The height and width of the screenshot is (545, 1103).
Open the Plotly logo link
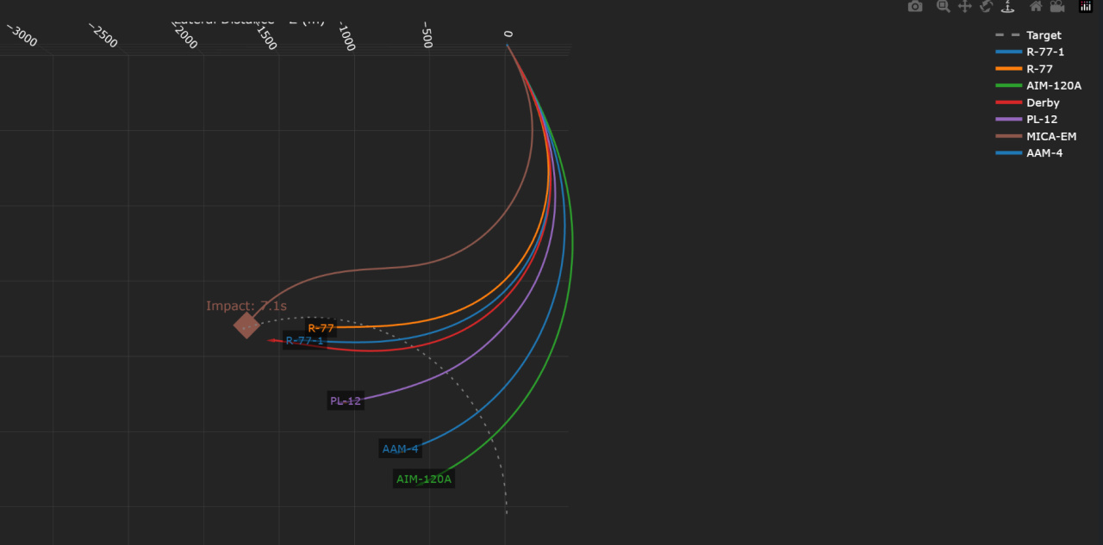click(x=1085, y=7)
